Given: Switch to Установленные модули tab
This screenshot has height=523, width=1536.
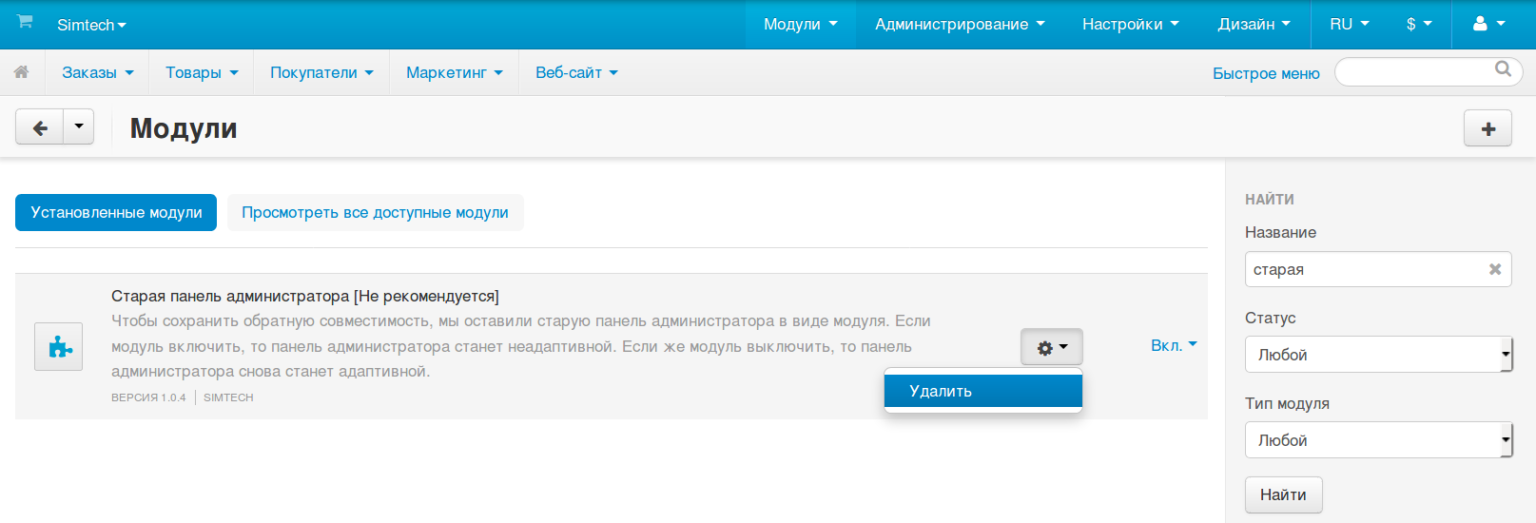Looking at the screenshot, I should coord(116,213).
